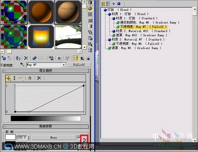This screenshot has width=198, height=152.
Task: Click the curve toolbar mouse-shaped icon
Action: [x=30, y=78]
